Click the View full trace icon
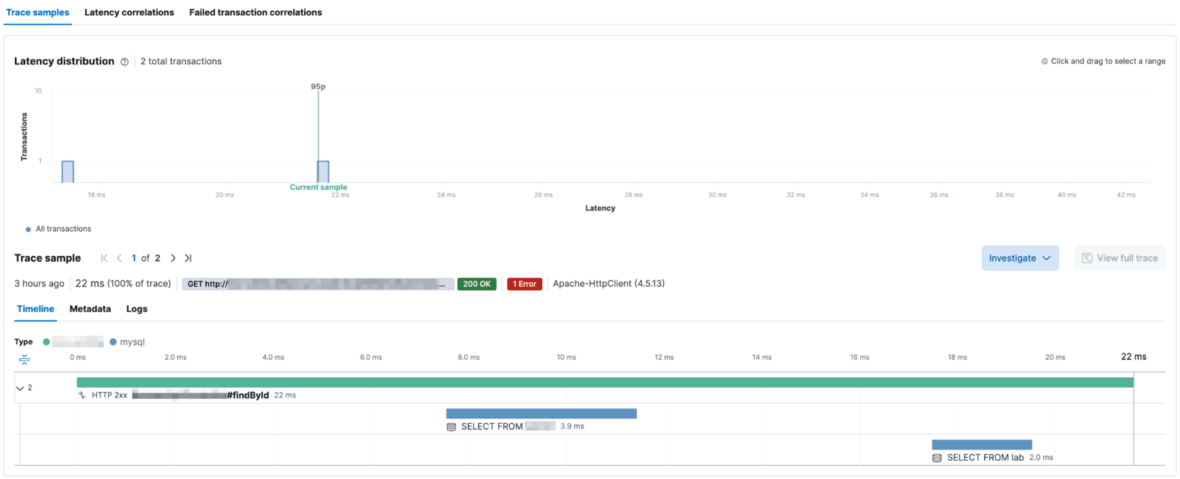 (x=1087, y=258)
